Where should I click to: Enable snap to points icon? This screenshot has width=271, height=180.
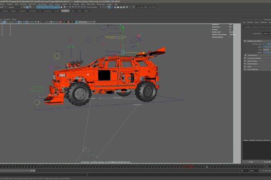pyautogui.click(x=76, y=7)
